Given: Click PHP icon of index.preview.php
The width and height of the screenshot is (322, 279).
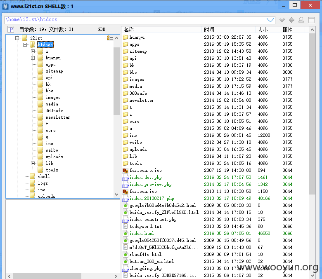Looking at the screenshot, I should pos(125,185).
